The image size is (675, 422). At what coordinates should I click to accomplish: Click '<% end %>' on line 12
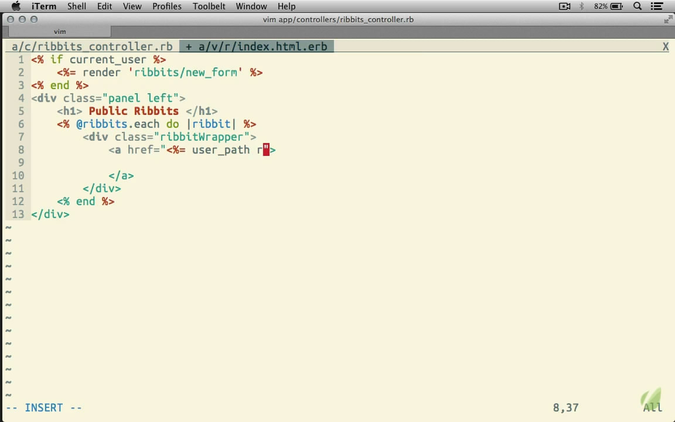point(86,202)
